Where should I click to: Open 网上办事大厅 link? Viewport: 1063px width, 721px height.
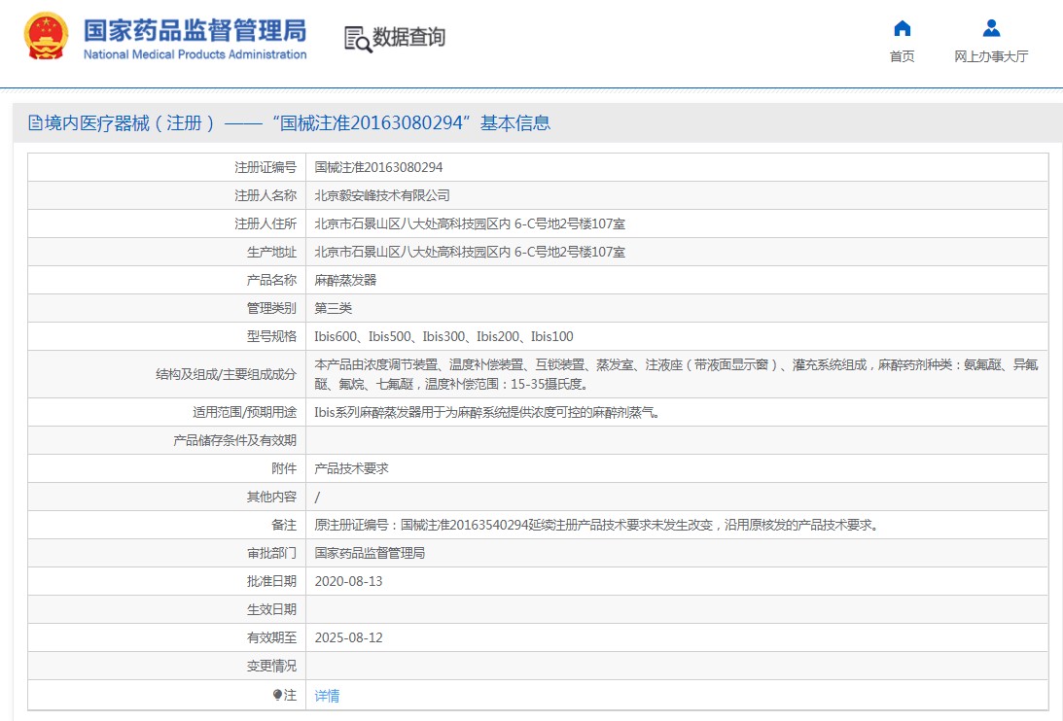pyautogui.click(x=991, y=56)
